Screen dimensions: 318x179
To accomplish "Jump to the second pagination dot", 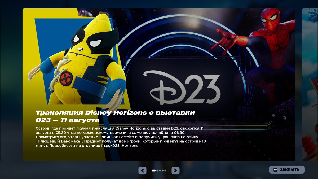I will (157, 171).
